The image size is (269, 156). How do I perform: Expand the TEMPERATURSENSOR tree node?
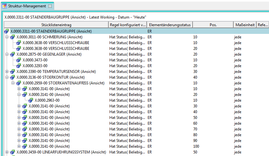point(7,72)
